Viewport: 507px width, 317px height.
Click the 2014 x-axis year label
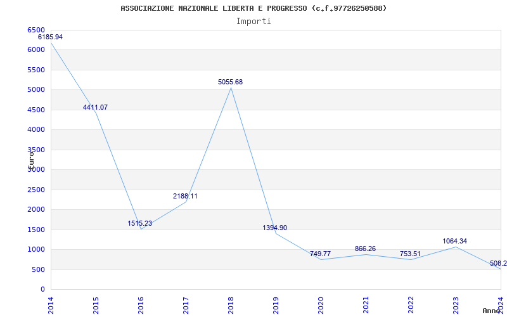(51, 306)
